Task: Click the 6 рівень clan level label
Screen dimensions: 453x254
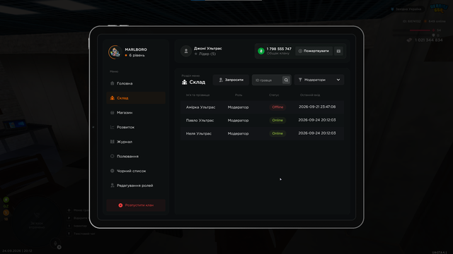Action: point(137,55)
